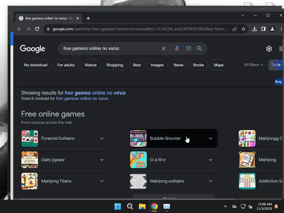Open the Chrome three-dot menu
The width and height of the screenshot is (284, 213).
pyautogui.click(x=281, y=29)
